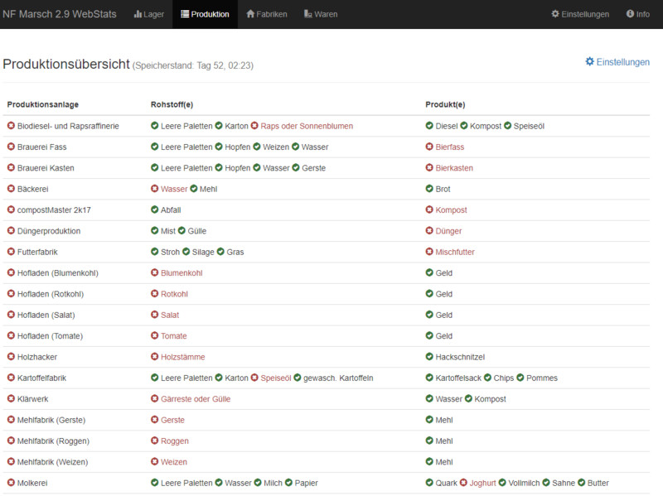Select the Holzstämme raw material text
Screen dimensions: 663x496
click(182, 357)
